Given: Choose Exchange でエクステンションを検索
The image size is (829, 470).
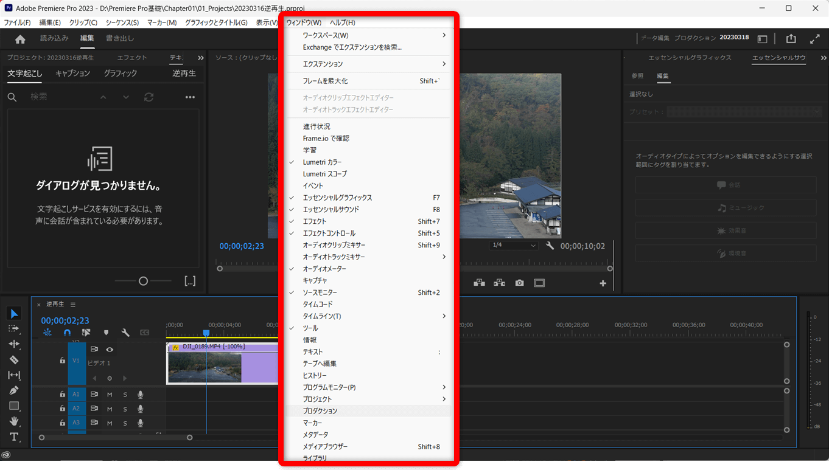Looking at the screenshot, I should pyautogui.click(x=368, y=47).
